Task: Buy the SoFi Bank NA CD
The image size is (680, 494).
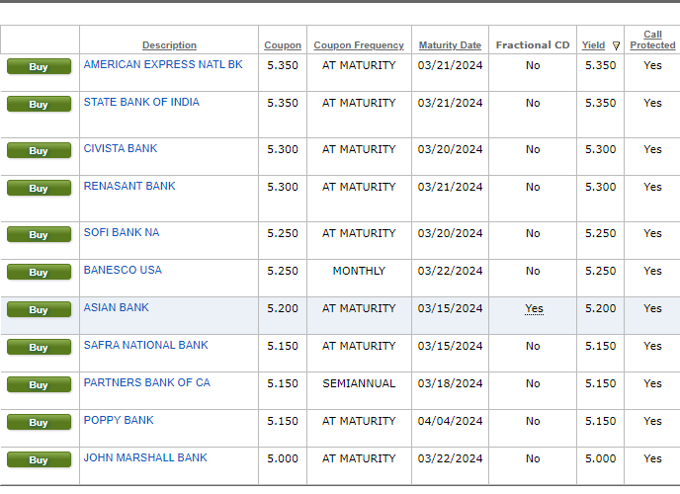Action: pos(39,235)
